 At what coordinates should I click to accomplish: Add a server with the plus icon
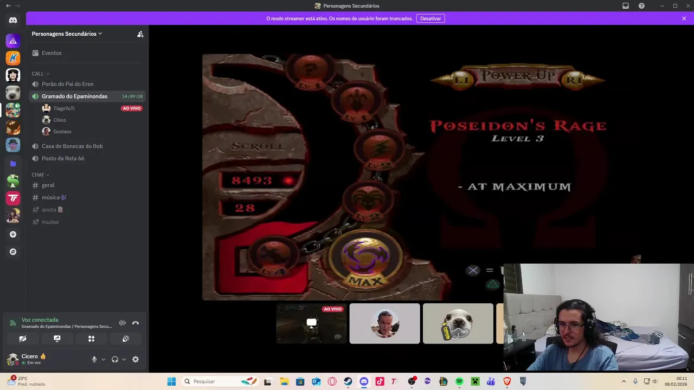13,235
